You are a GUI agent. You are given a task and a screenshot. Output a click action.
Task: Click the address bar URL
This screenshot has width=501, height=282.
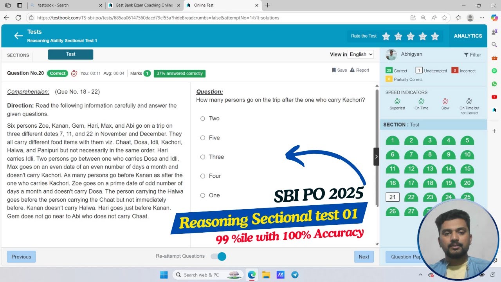point(158,18)
